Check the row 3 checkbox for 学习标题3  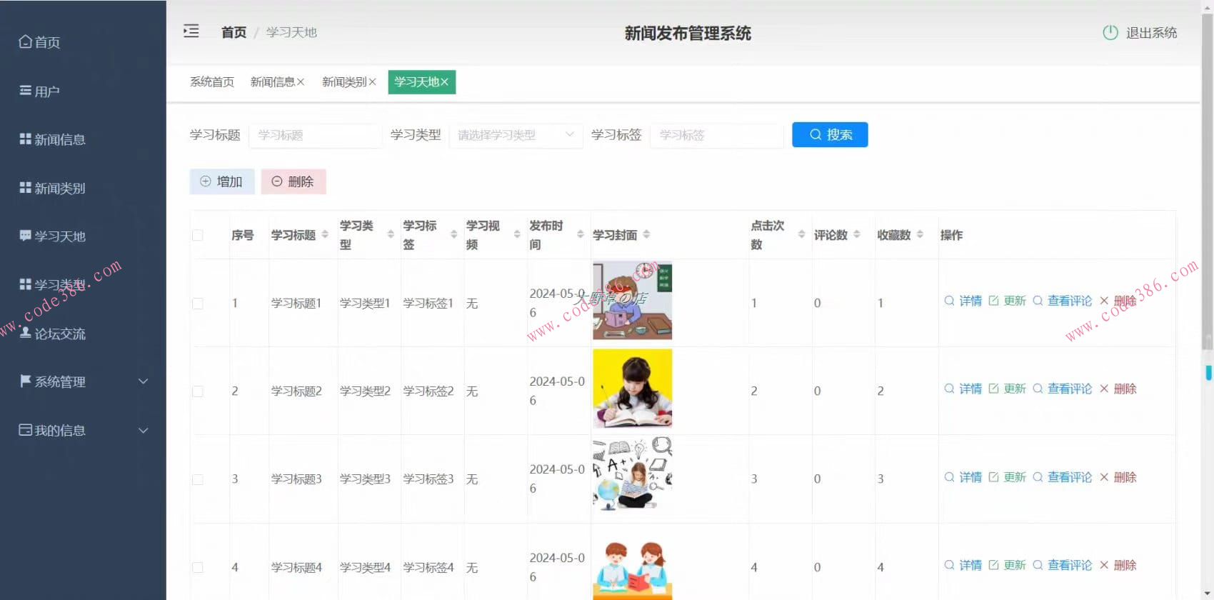(198, 479)
